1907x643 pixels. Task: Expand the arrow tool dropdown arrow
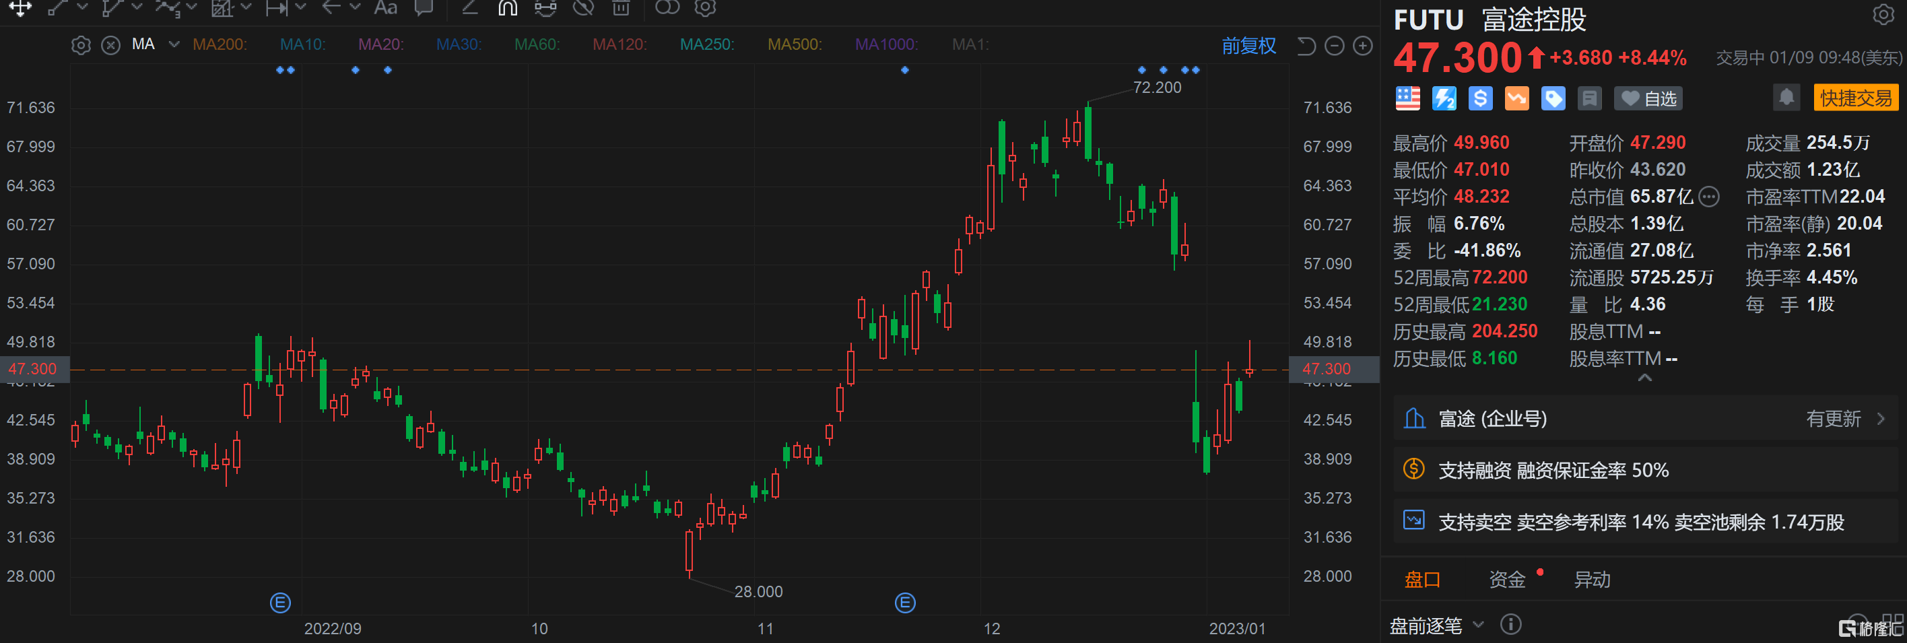click(356, 7)
